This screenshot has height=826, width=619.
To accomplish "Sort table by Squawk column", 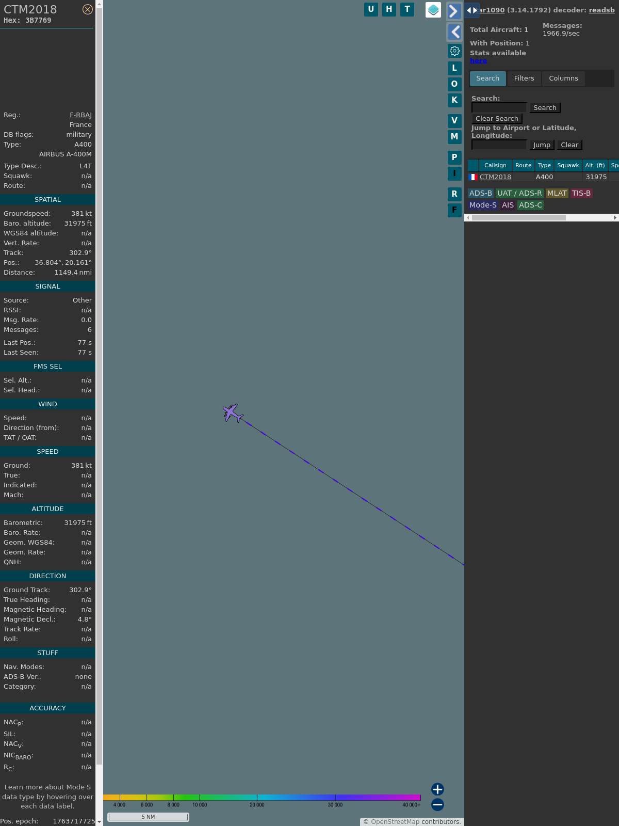I will pyautogui.click(x=568, y=165).
